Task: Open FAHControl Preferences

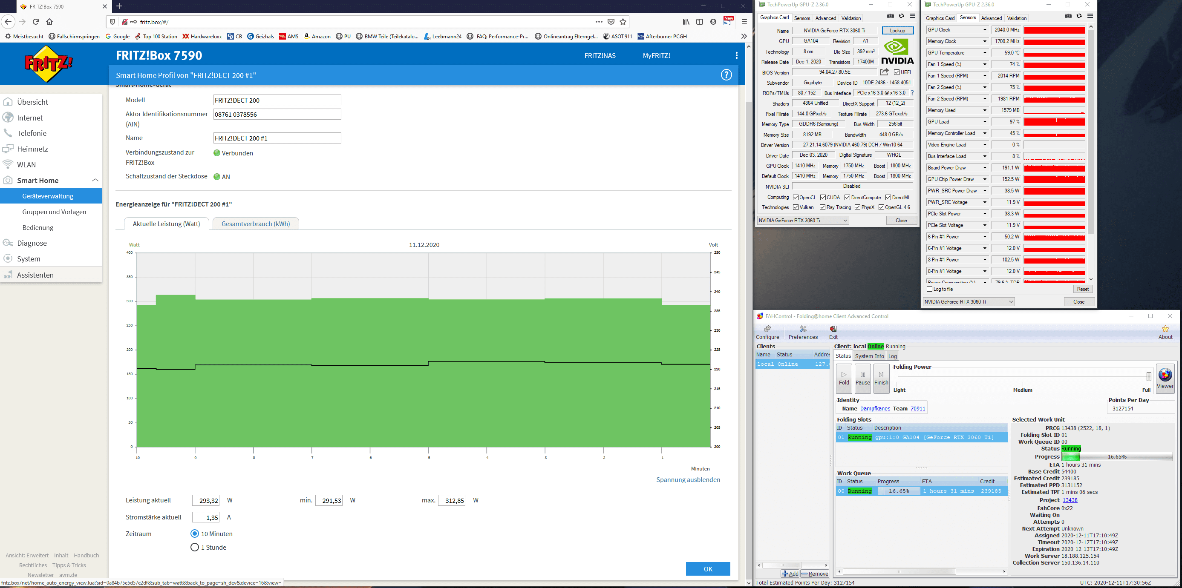Action: click(x=803, y=333)
